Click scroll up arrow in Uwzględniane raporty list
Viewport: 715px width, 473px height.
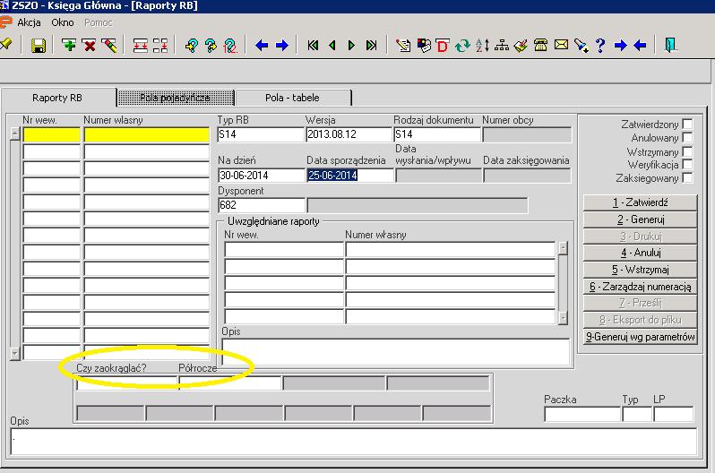coord(564,247)
